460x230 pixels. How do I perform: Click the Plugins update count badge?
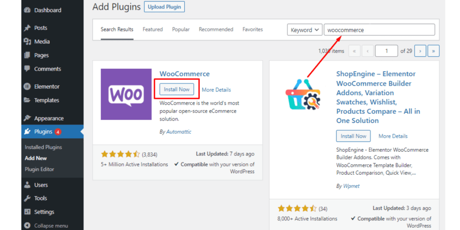coord(58,132)
